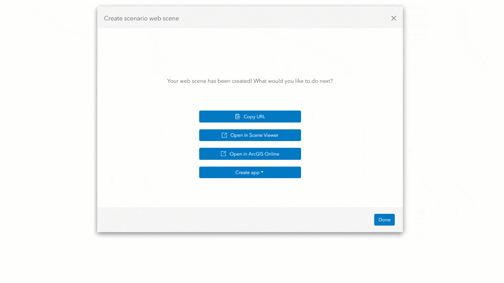504x283 pixels.
Task: Select the Copy URL action
Action: [250, 116]
